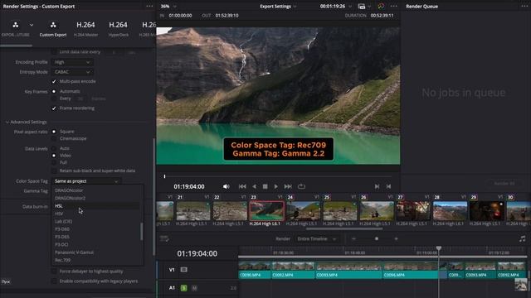Image resolution: width=531 pixels, height=298 pixels.
Task: Choose Rec.709 from color space list
Action: point(96,260)
